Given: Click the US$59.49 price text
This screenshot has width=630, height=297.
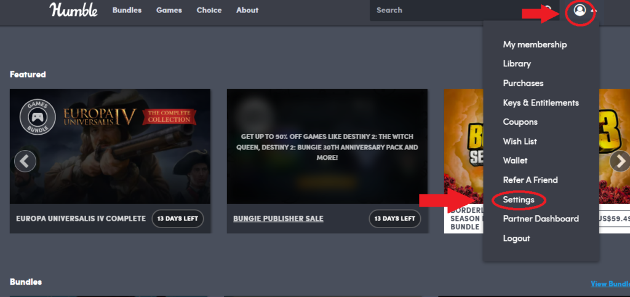Looking at the screenshot, I should tap(615, 219).
